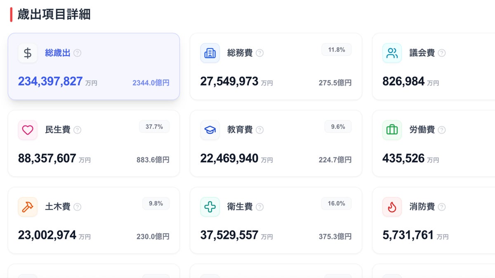The width and height of the screenshot is (495, 278).
Task: Show help info beside 教育費 label
Action: [259, 130]
